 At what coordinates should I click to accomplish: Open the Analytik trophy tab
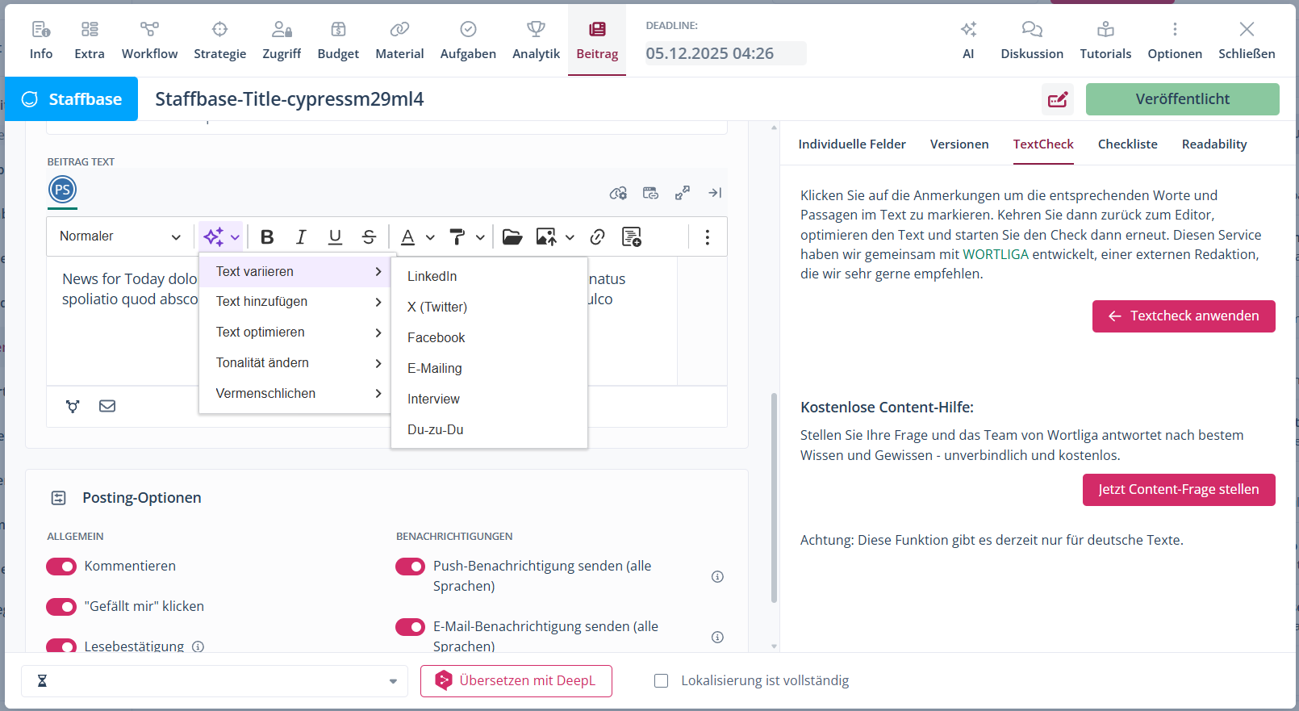(536, 40)
